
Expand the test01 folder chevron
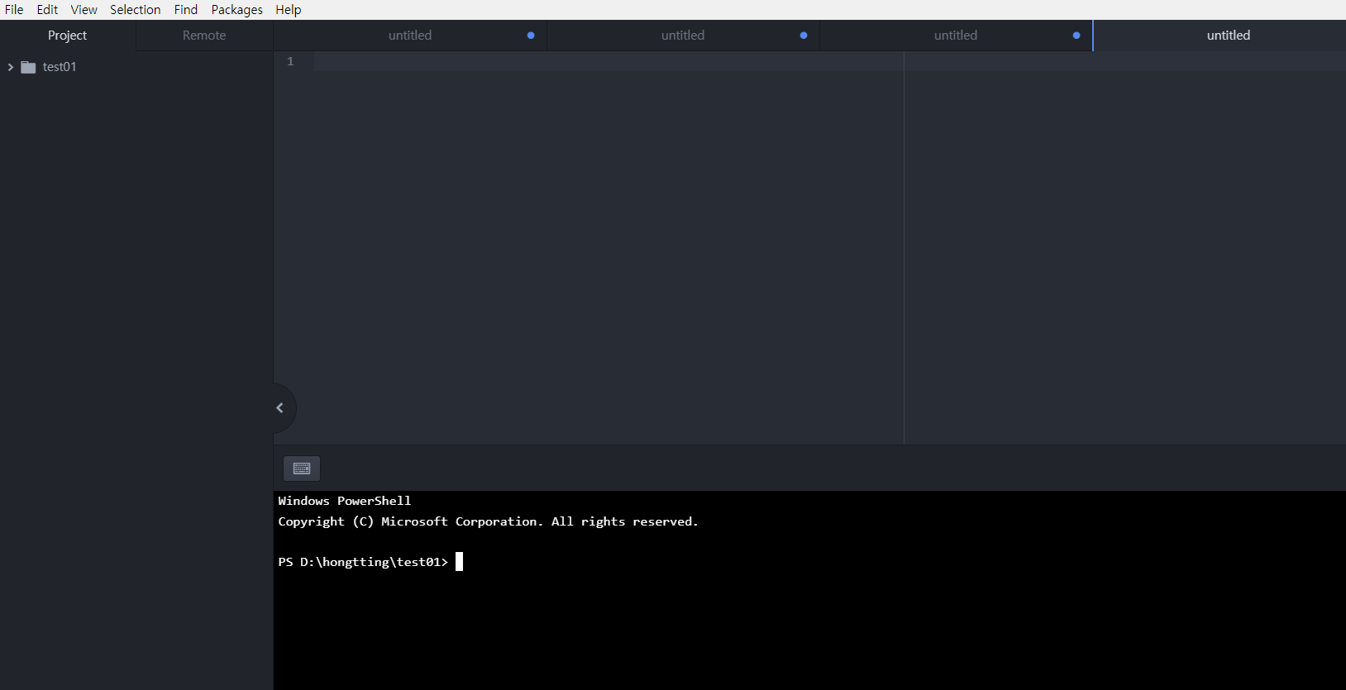click(11, 67)
